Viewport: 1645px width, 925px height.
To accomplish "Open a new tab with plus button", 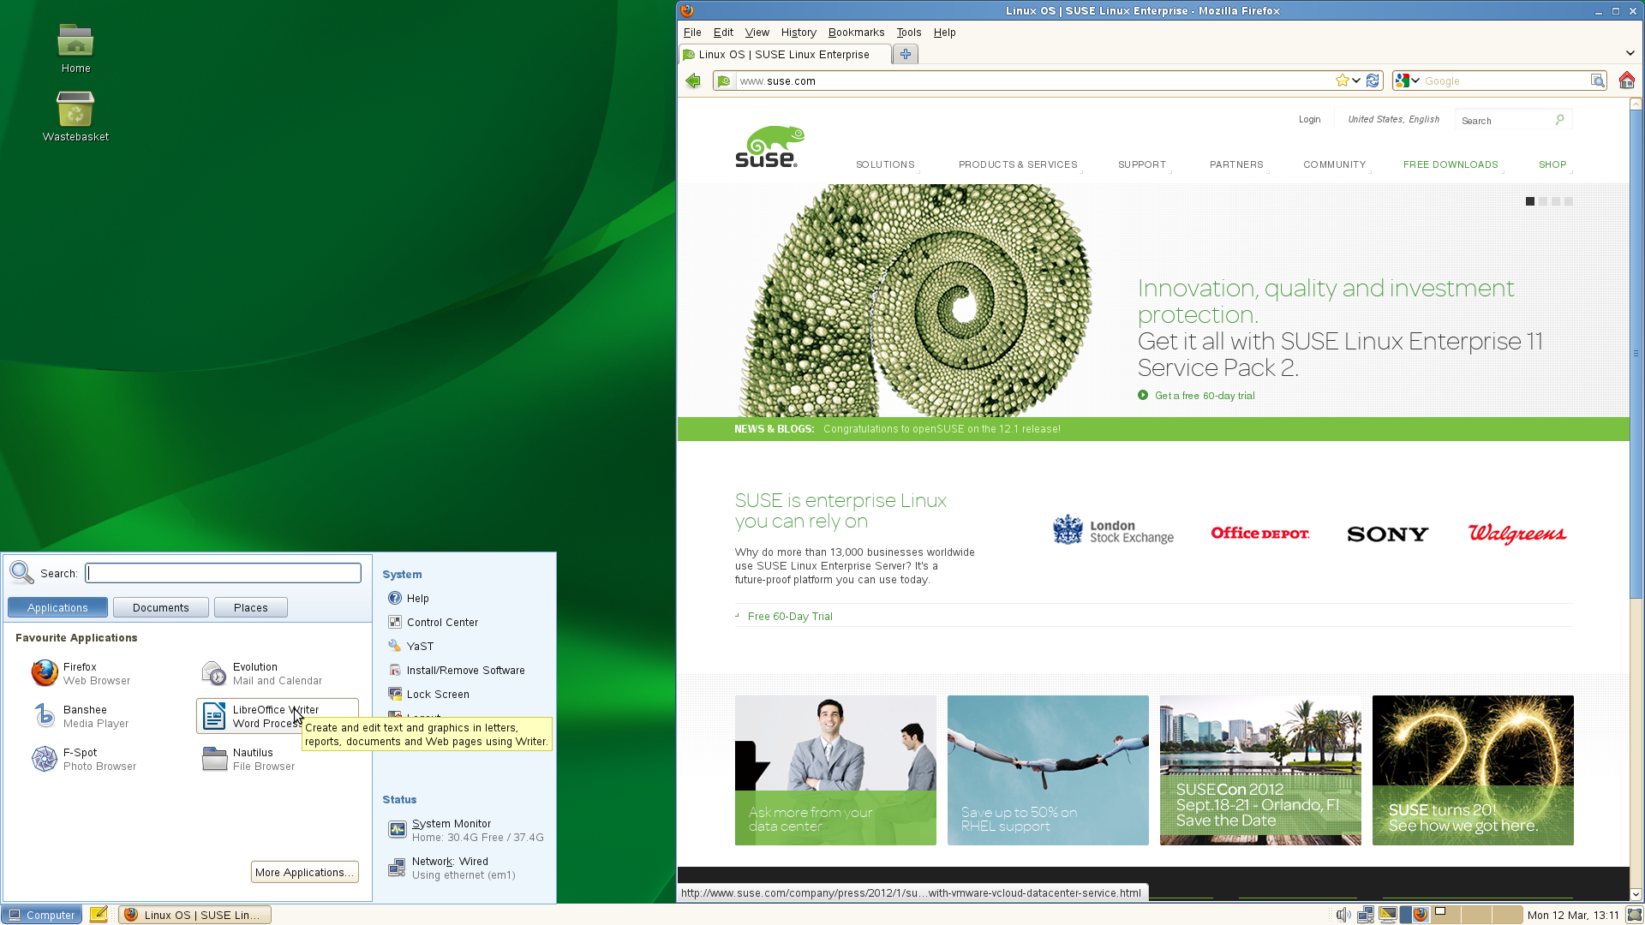I will click(905, 54).
